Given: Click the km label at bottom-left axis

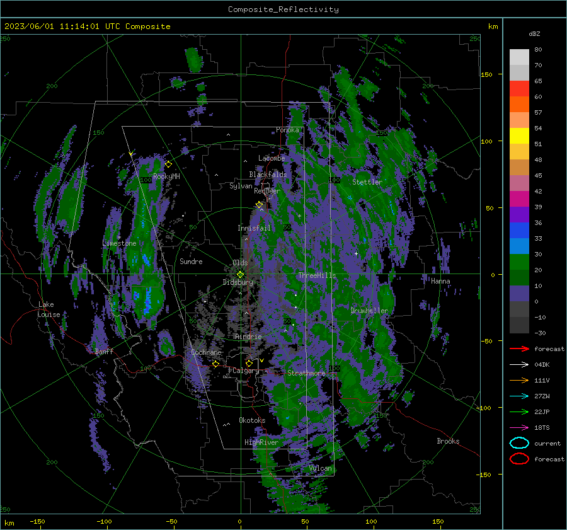Looking at the screenshot, I should [9, 523].
